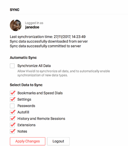Click the 'Allow Vivaldi to synchronize' description

[64, 73]
